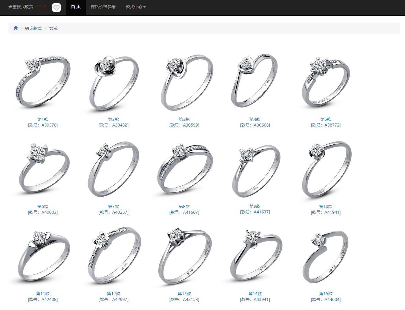Open the 款式中心 dropdown menu

click(x=136, y=7)
